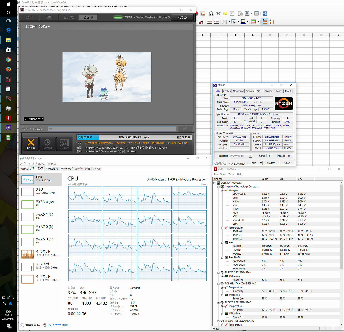Collapse the DESKTOP-UB9B0L1 tree node
This screenshot has height=332, width=344.
(x=215, y=183)
